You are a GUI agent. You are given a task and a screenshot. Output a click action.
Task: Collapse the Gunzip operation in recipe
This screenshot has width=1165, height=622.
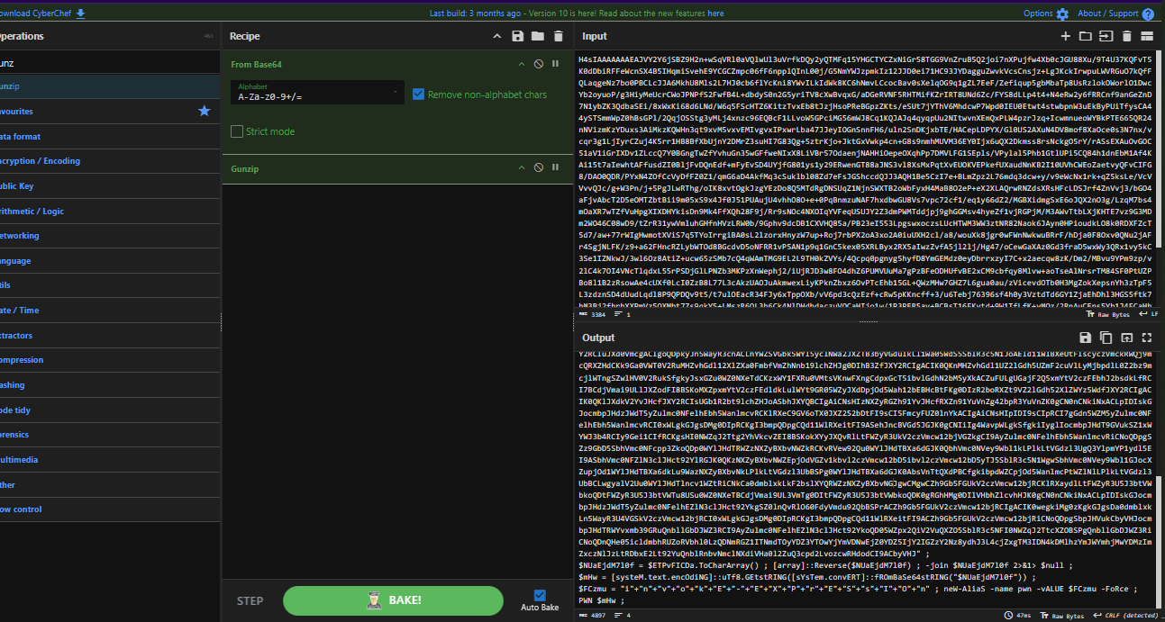tap(521, 168)
